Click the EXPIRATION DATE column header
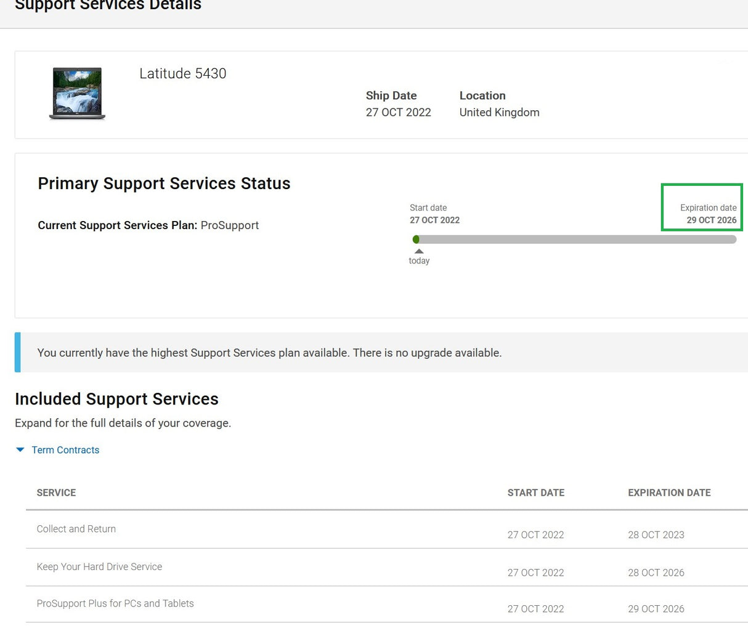This screenshot has width=748, height=636. coord(669,493)
